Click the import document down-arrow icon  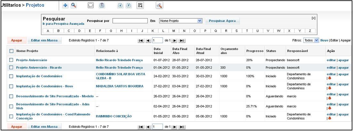tap(120, 6)
